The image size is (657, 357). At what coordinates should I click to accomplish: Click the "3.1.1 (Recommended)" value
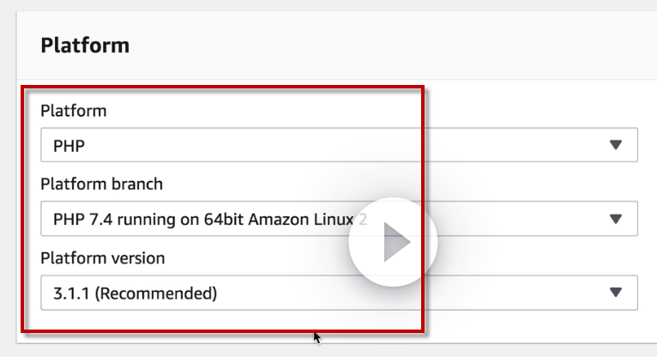[135, 293]
